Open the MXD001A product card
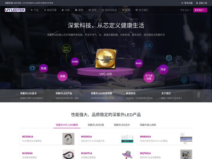 click(x=106, y=139)
